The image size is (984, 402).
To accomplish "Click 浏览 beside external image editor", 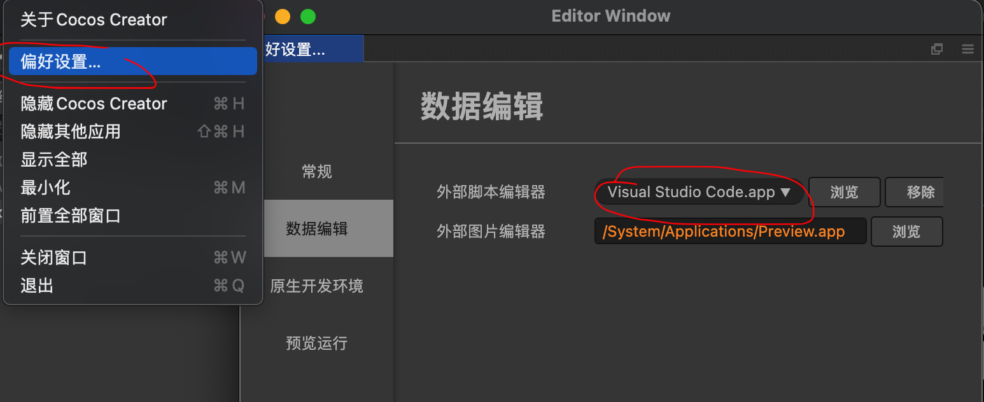I will (x=906, y=232).
